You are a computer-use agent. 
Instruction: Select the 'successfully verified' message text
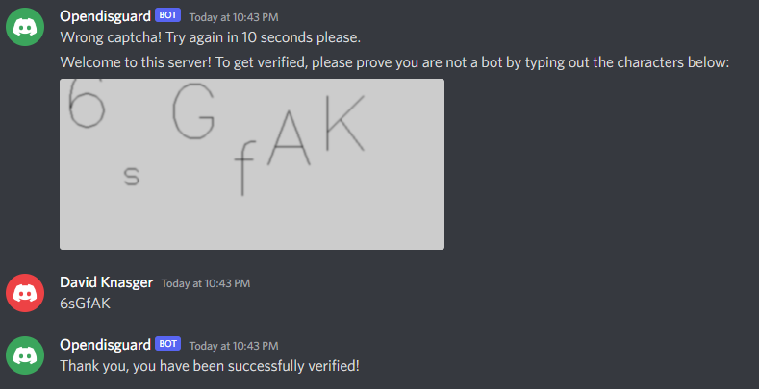click(x=210, y=366)
